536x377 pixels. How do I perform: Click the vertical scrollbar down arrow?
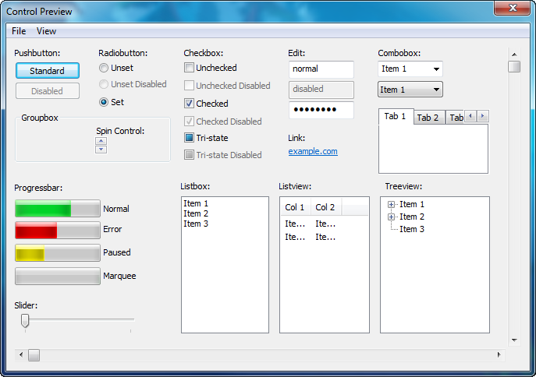(514, 340)
